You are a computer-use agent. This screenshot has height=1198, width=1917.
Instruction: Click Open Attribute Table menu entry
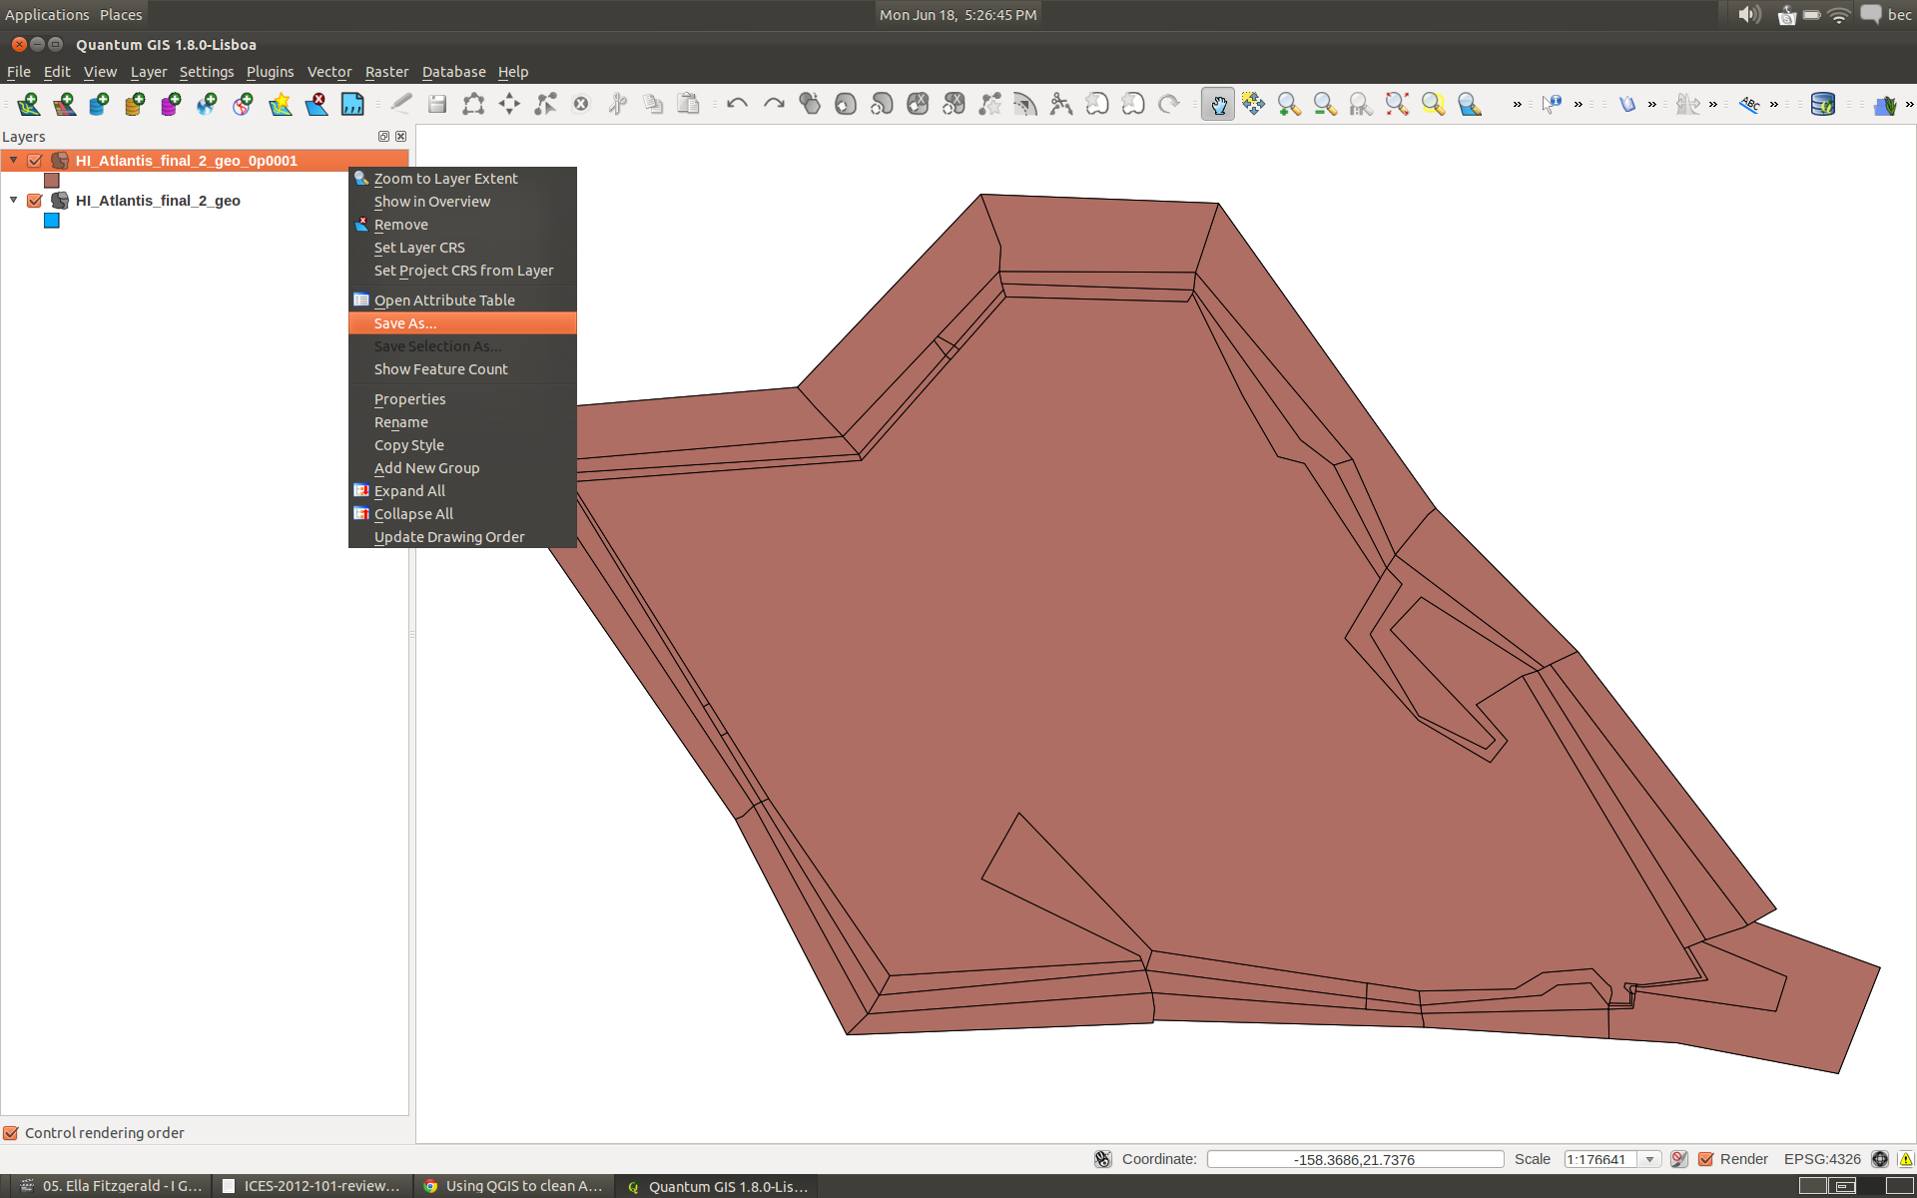tap(444, 300)
